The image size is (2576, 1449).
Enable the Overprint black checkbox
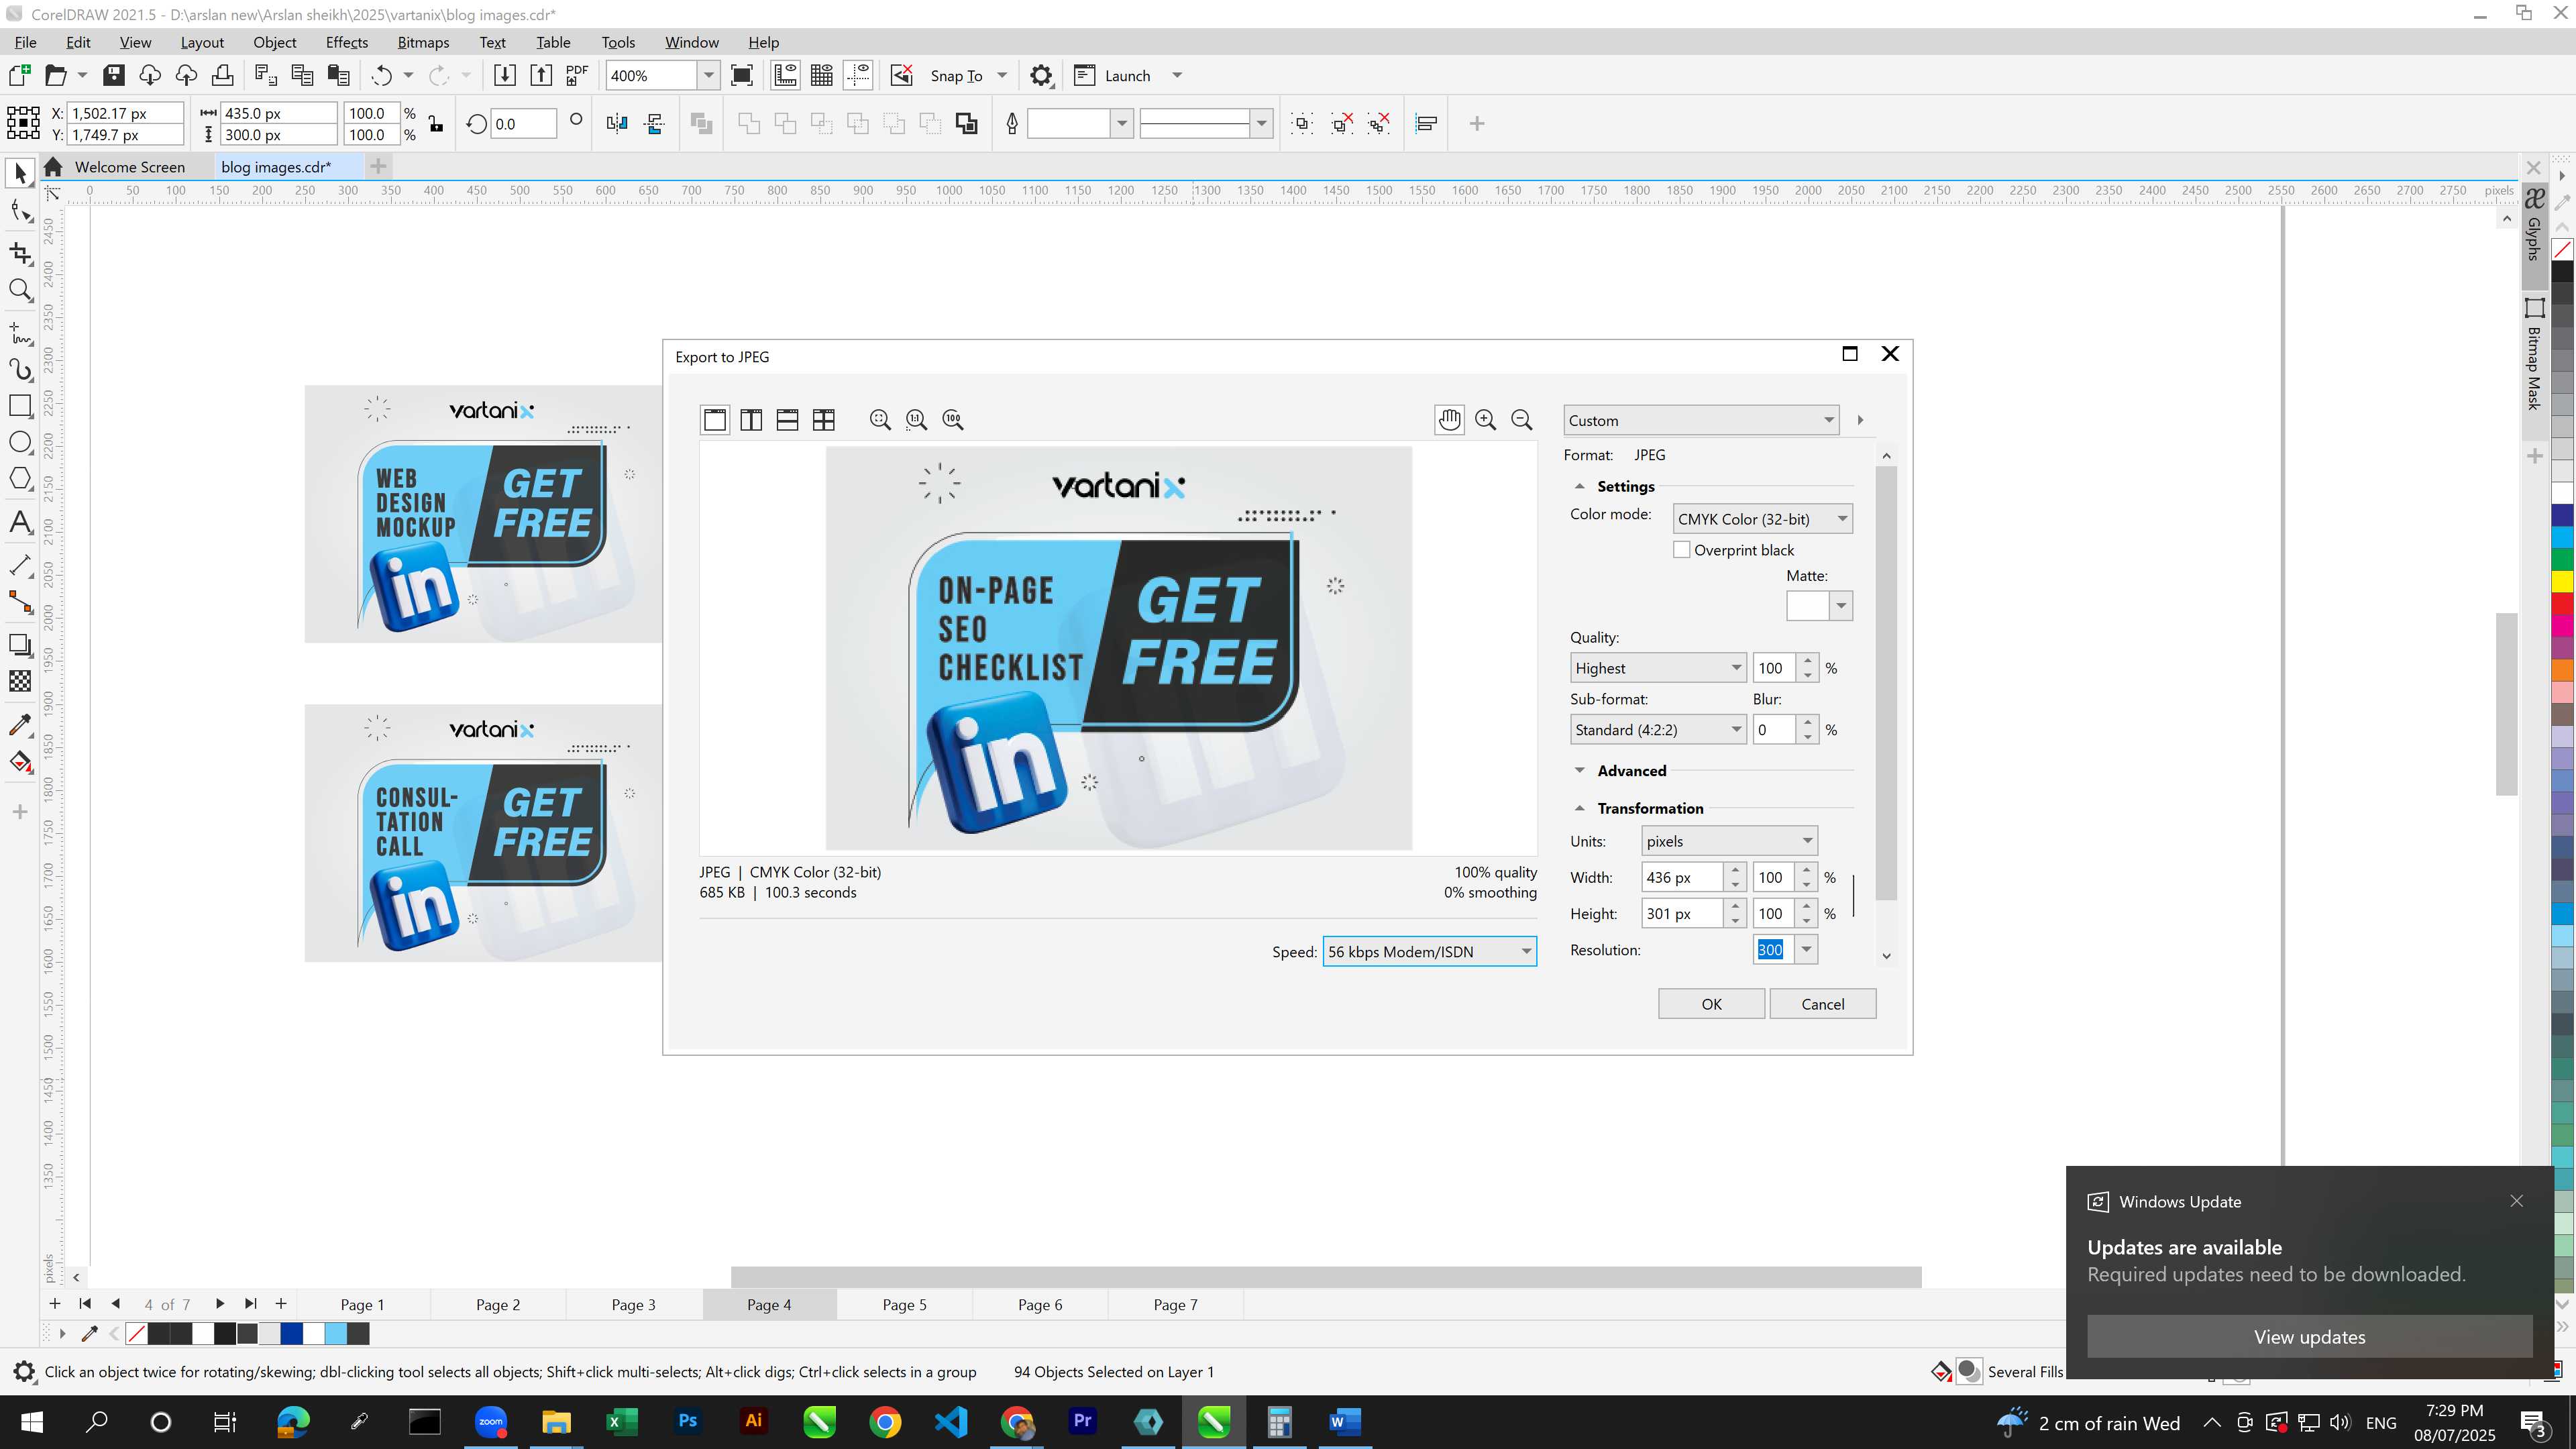1682,550
